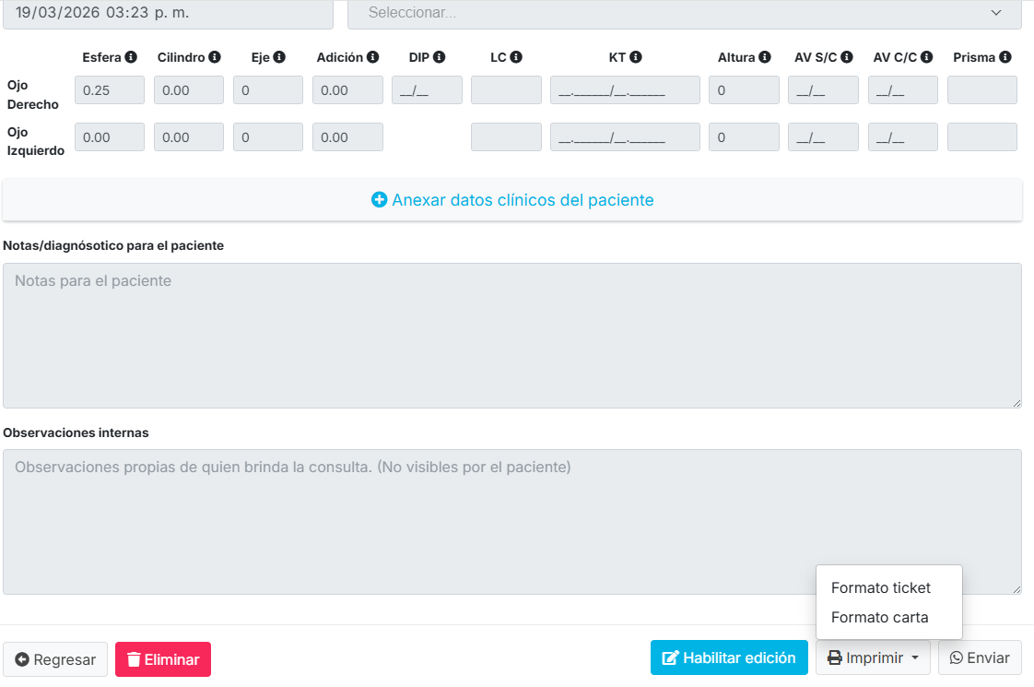Click the DIP info icon

[440, 57]
